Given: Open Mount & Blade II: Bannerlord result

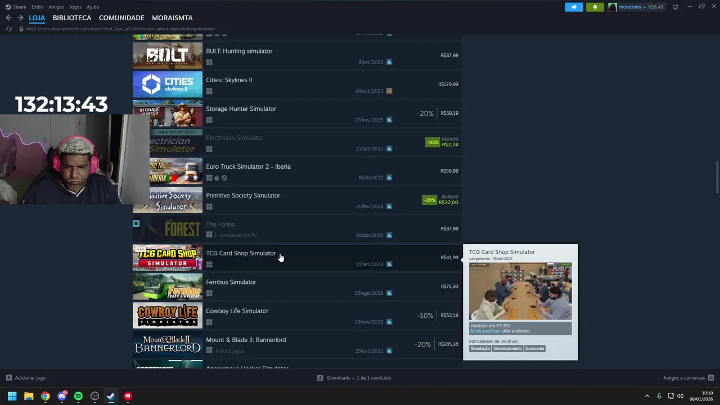Looking at the screenshot, I should click(297, 344).
